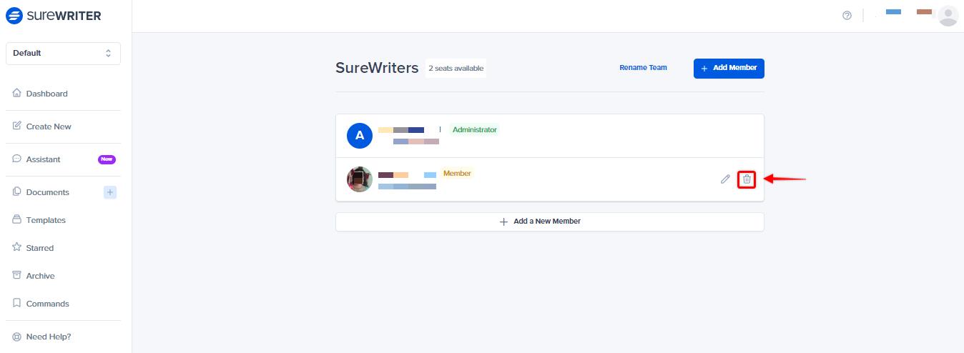Image resolution: width=964 pixels, height=353 pixels.
Task: Click the Templates icon
Action: point(17,219)
